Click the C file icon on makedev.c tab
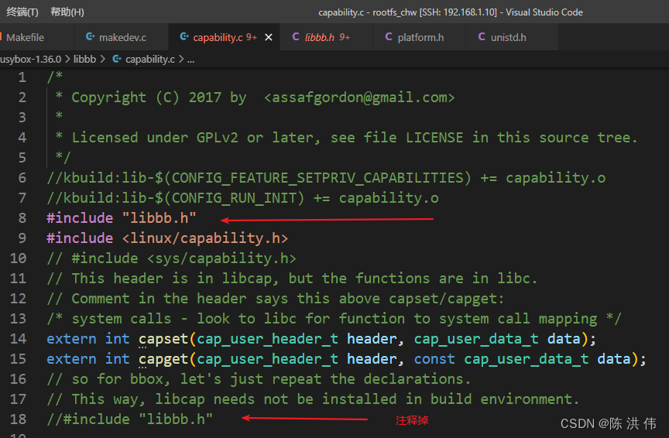 coord(91,37)
